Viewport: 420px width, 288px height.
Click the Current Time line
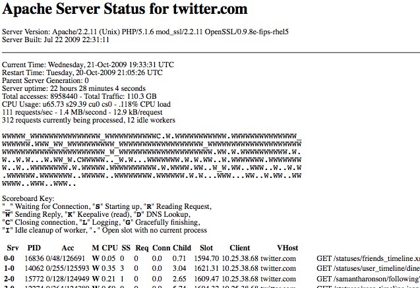[x=88, y=65]
